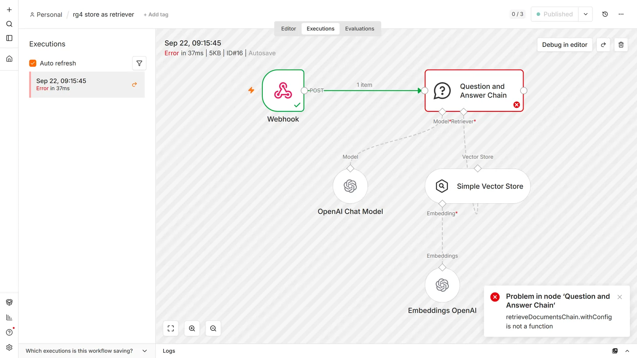The height and width of the screenshot is (358, 637).
Task: Expand 'Which executions is this workflow saving?'
Action: pos(86,351)
